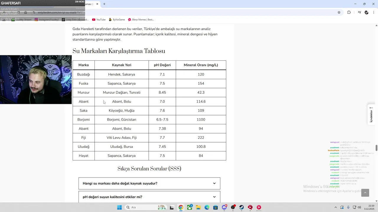Open OBS Studio from the taskbar
378x212 pixels.
(233, 207)
